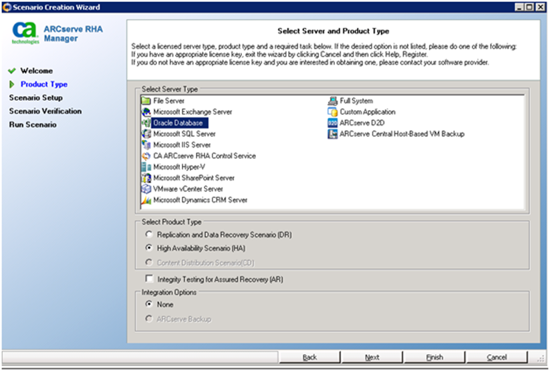
Task: Open the Product Type wizard step
Action: (x=44, y=85)
